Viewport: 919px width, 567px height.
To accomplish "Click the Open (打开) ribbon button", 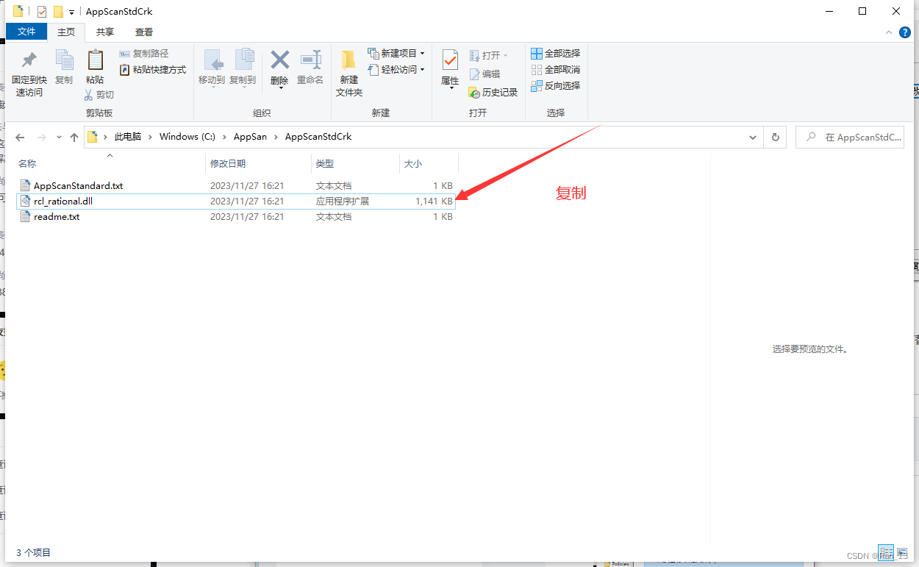I will (489, 56).
